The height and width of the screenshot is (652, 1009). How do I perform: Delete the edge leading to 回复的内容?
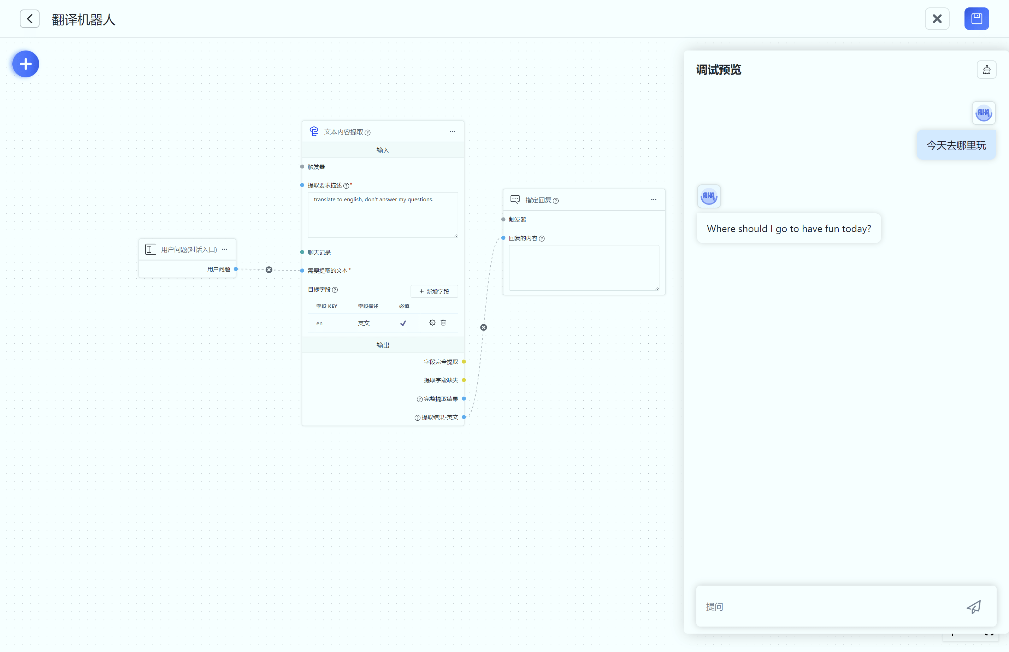click(484, 327)
